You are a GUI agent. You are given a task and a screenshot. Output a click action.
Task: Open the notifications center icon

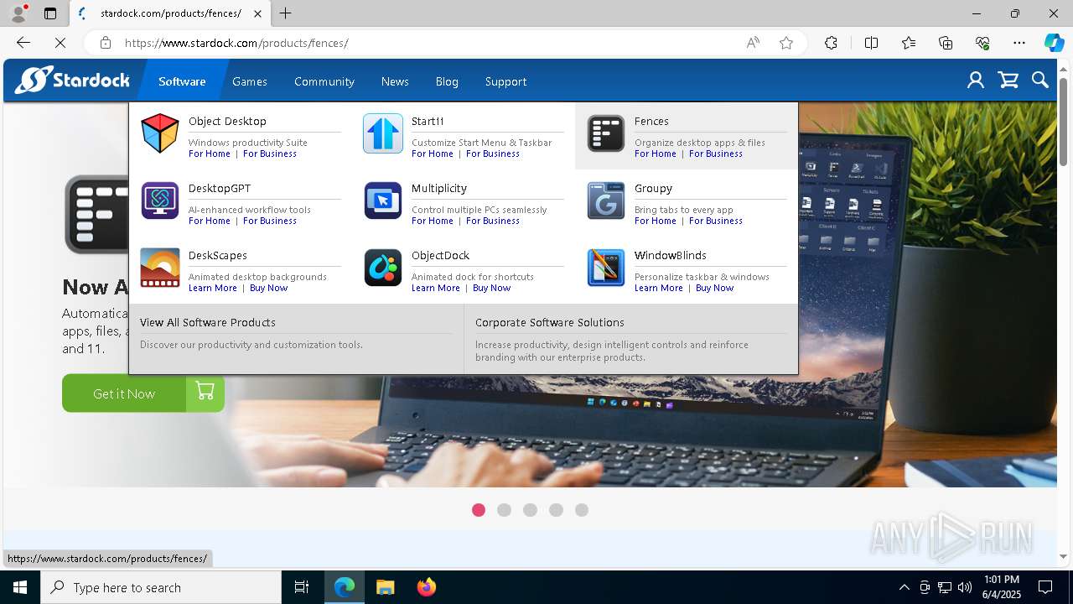coord(1045,587)
